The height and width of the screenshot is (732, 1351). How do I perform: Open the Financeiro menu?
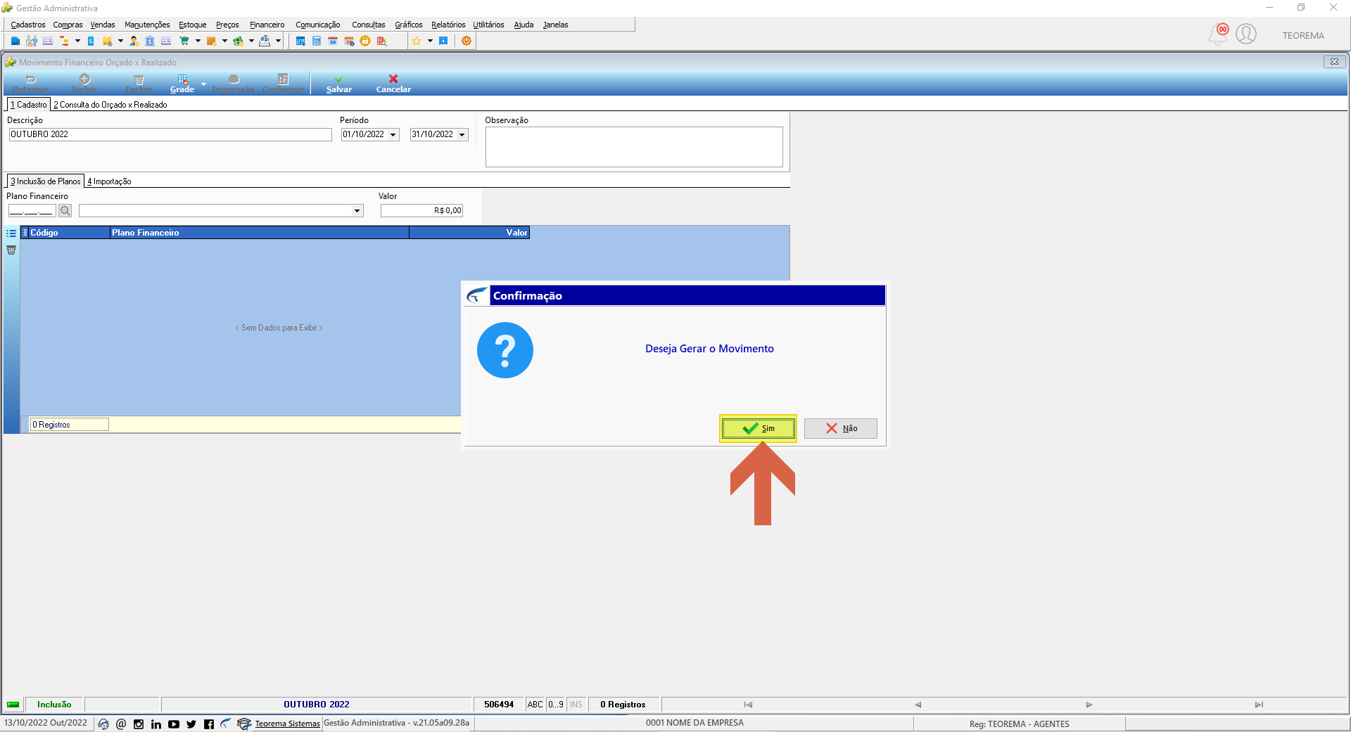267,25
